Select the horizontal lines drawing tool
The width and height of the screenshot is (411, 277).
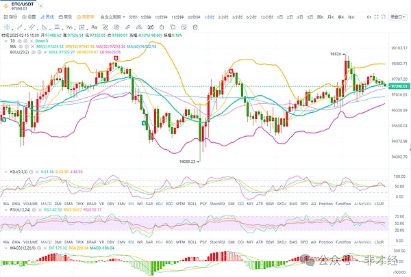(x=57, y=27)
